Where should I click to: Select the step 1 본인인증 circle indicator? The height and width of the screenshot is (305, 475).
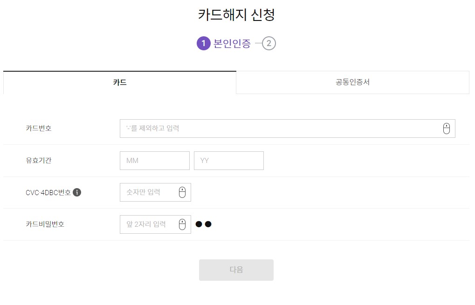tap(204, 43)
